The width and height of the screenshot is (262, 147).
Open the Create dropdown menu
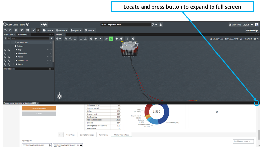(48, 30)
